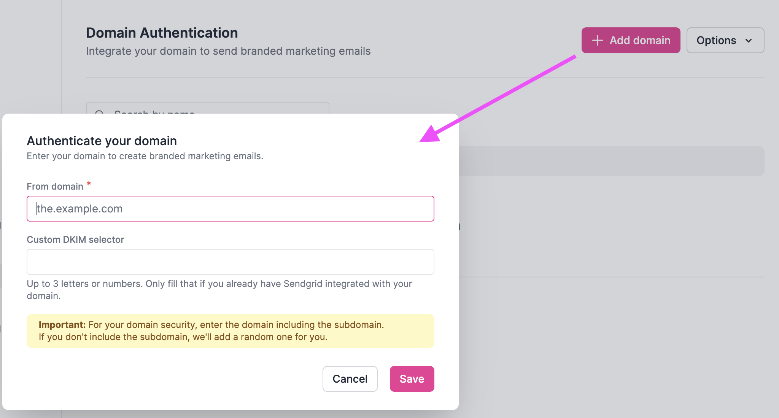Click the Domain Authentication title
Screen dimensions: 779x418
pos(162,33)
